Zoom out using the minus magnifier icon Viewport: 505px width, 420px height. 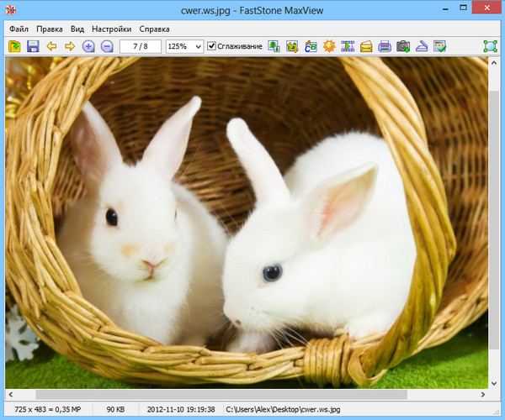point(107,46)
